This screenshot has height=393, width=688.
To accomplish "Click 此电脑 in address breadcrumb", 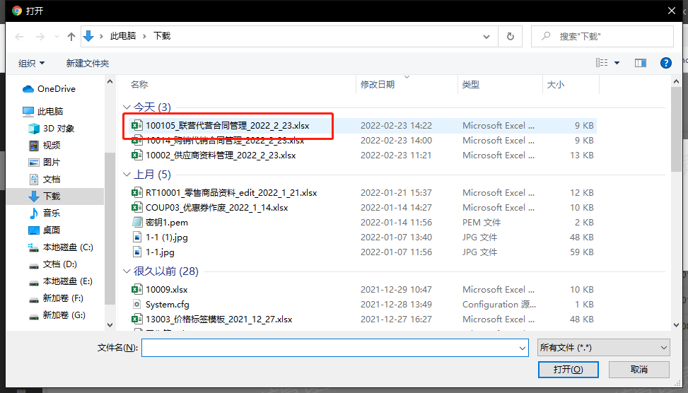I will (123, 36).
